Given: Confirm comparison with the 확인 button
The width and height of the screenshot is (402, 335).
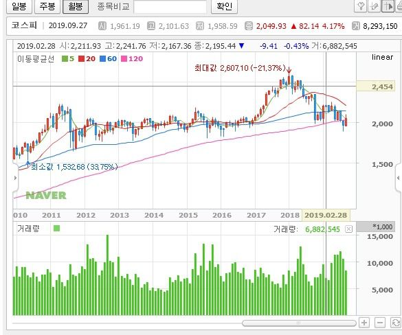Looking at the screenshot, I should pyautogui.click(x=224, y=6).
